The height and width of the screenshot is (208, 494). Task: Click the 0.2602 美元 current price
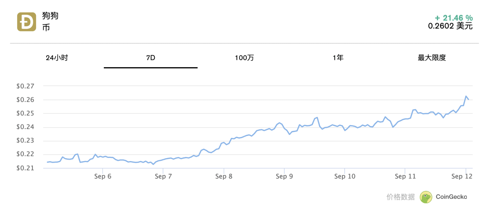click(x=450, y=26)
